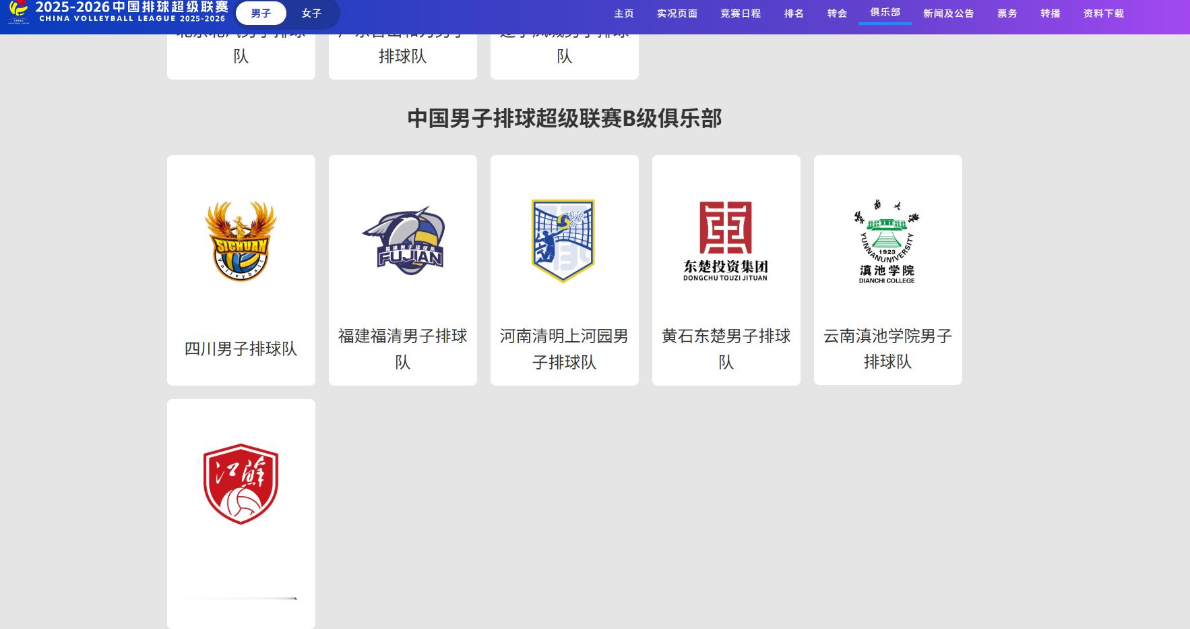This screenshot has height=629, width=1190.
Task: Open the 转播 menu item
Action: click(x=1050, y=13)
